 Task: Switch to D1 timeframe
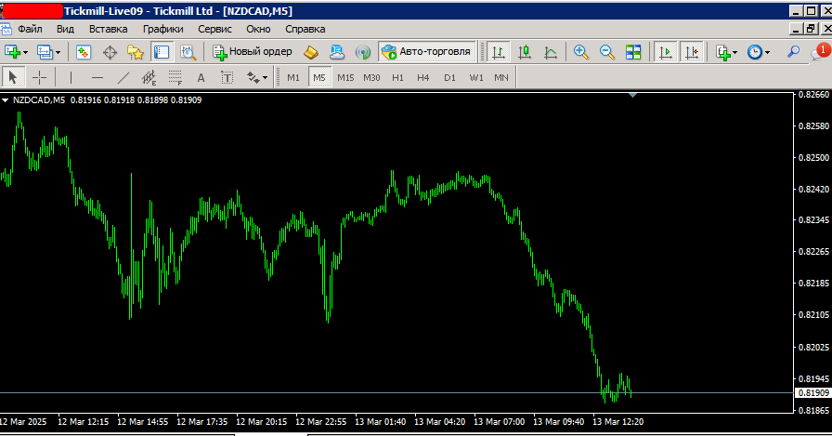click(450, 77)
